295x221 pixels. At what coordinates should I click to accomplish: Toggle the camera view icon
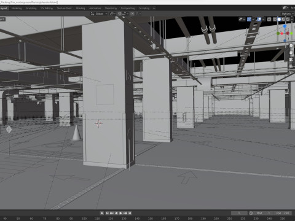tap(291, 60)
